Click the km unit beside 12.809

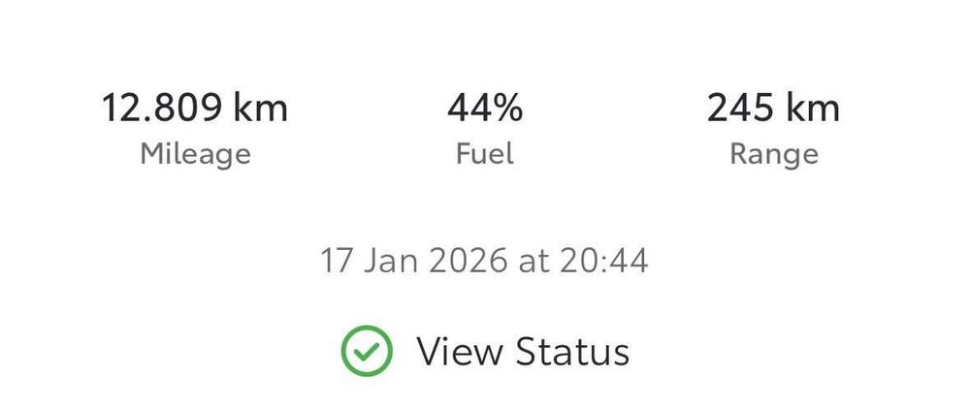click(260, 108)
